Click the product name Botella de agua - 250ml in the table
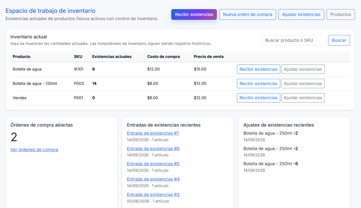Viewport: 361px width, 208px height. point(35,84)
